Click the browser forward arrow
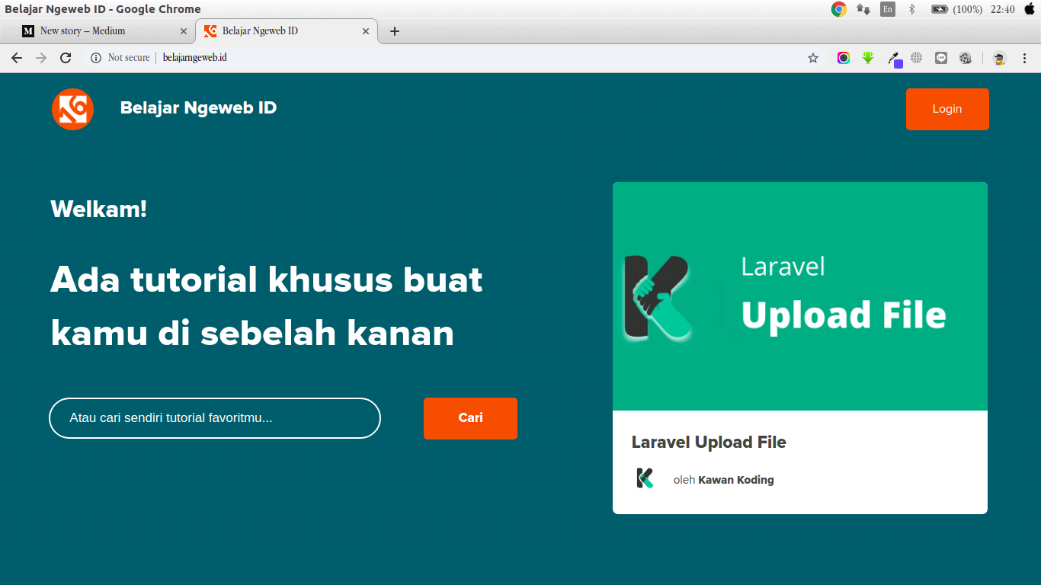The image size is (1041, 585). (41, 58)
